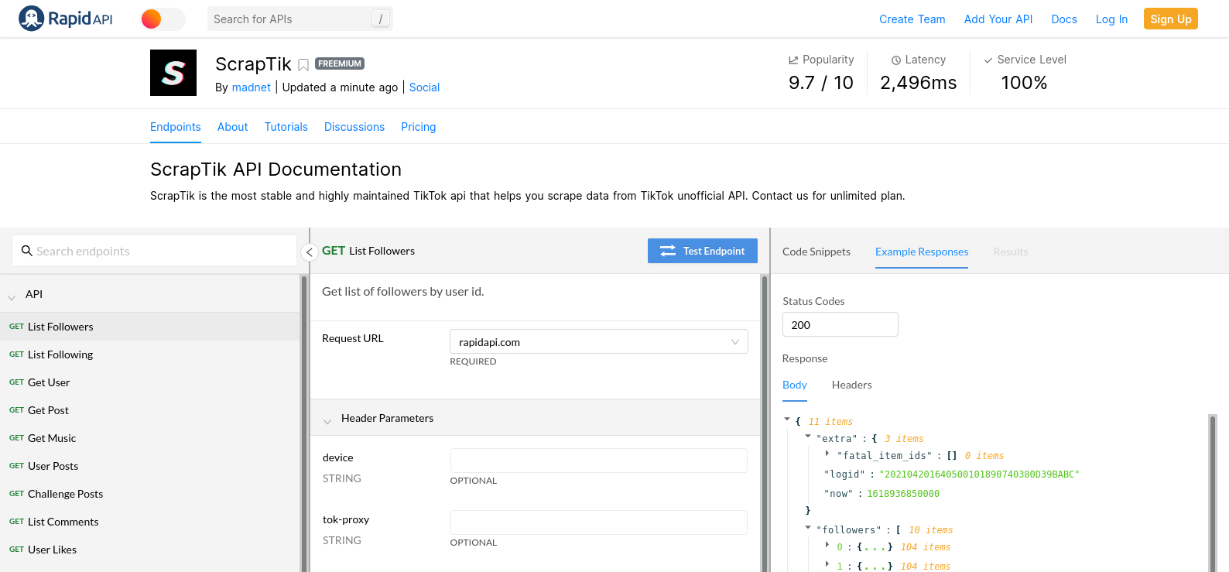Open the Create Team link
Screen dimensions: 1229x572
(x=912, y=19)
